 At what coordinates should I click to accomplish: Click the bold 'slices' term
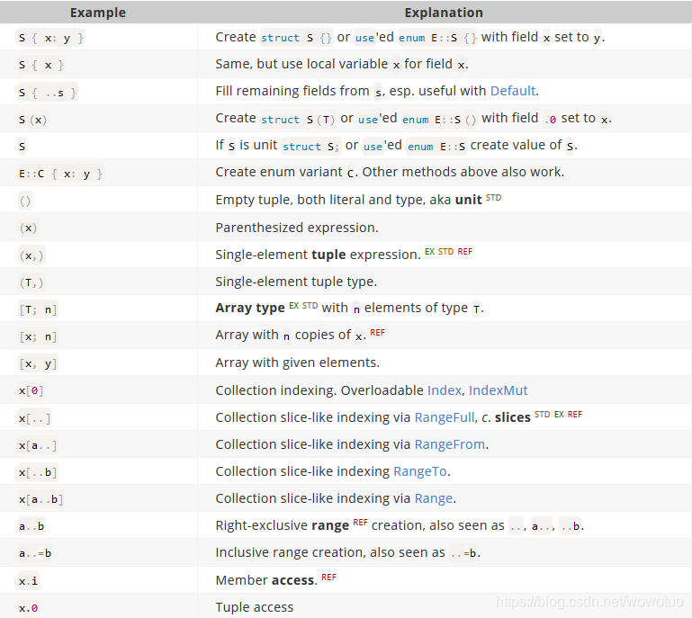[512, 417]
